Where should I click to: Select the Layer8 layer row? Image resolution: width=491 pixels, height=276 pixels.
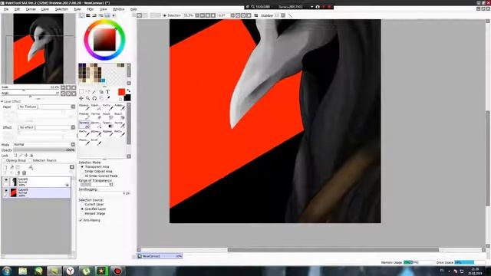pyautogui.click(x=36, y=182)
